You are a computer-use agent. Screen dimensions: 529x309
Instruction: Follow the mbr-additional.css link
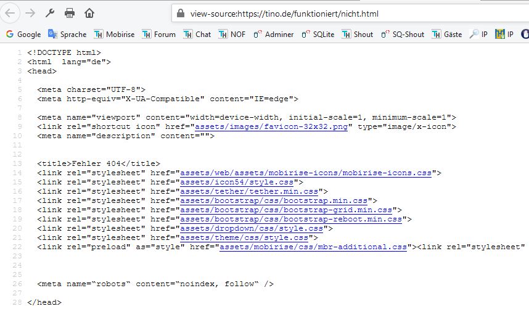[x=313, y=247]
